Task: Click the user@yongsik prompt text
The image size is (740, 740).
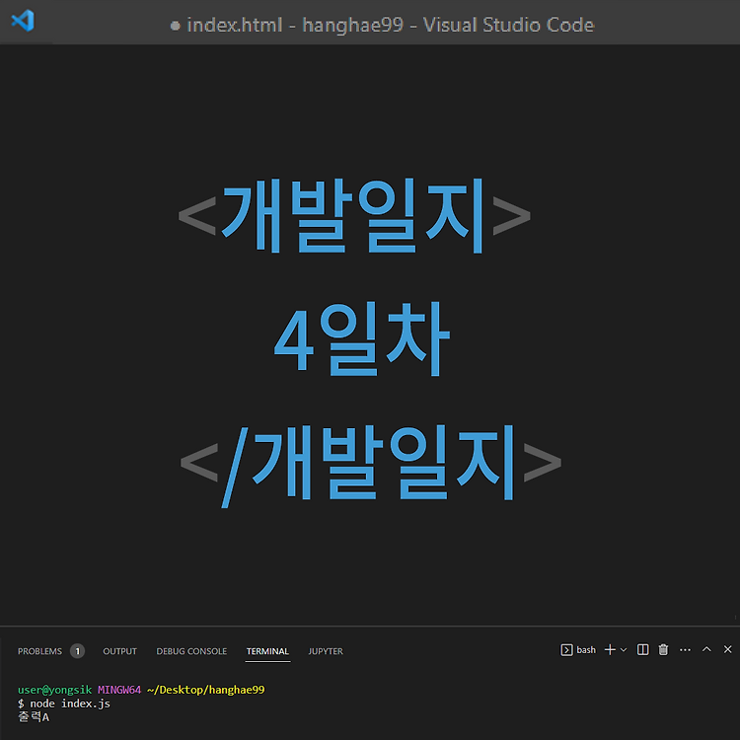Action: pyautogui.click(x=54, y=690)
